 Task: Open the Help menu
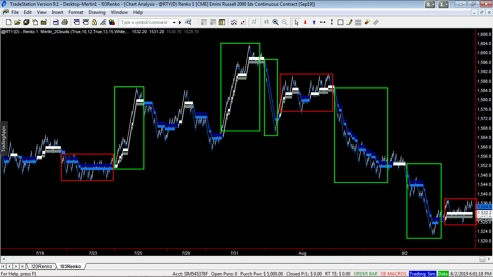coord(138,12)
